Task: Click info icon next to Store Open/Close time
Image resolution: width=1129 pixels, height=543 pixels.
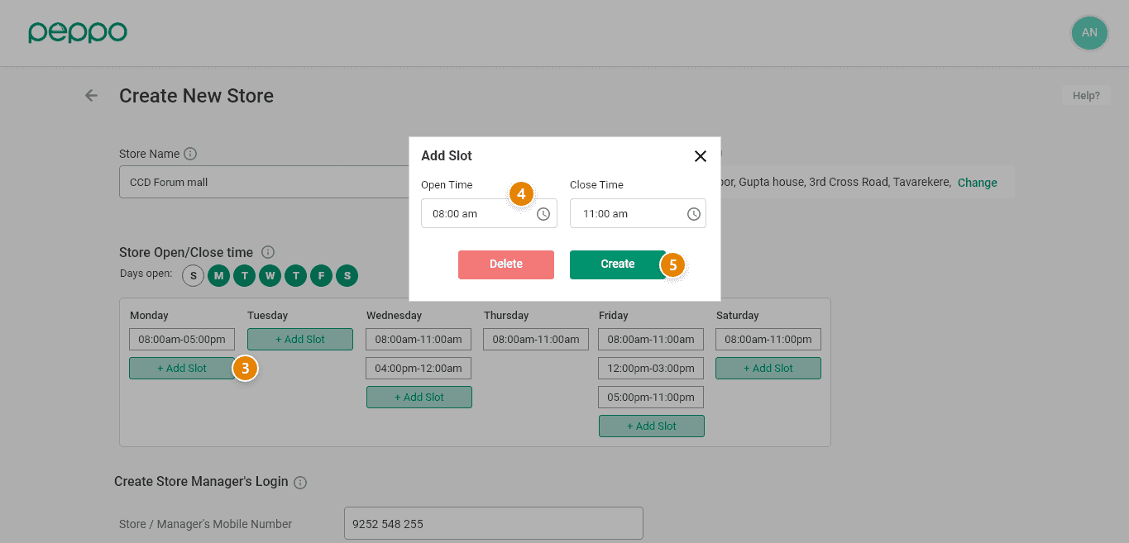Action: tap(268, 252)
